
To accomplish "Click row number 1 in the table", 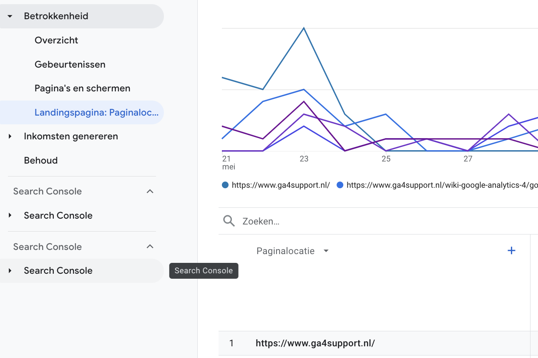I will pos(231,343).
